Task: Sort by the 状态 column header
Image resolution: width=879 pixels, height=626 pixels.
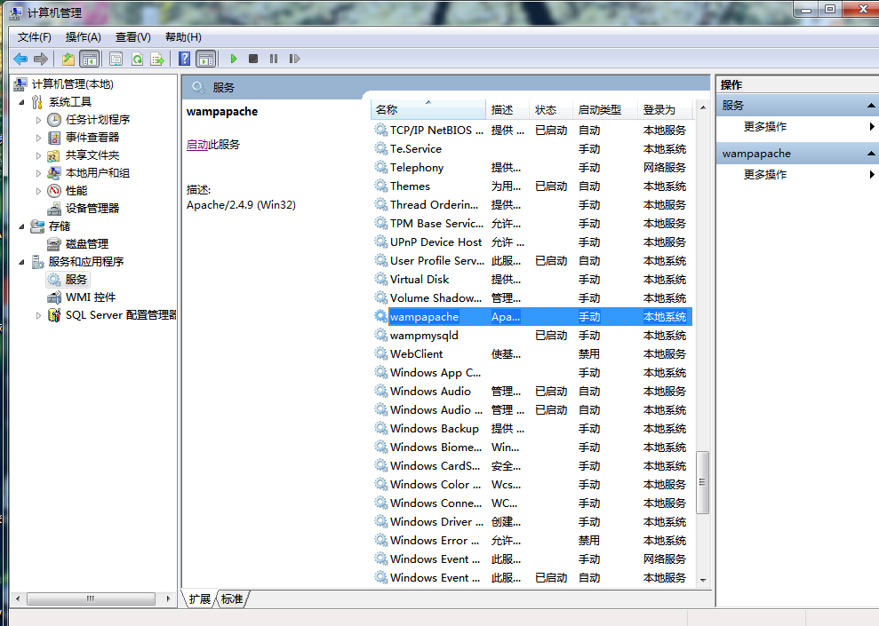Action: click(550, 110)
